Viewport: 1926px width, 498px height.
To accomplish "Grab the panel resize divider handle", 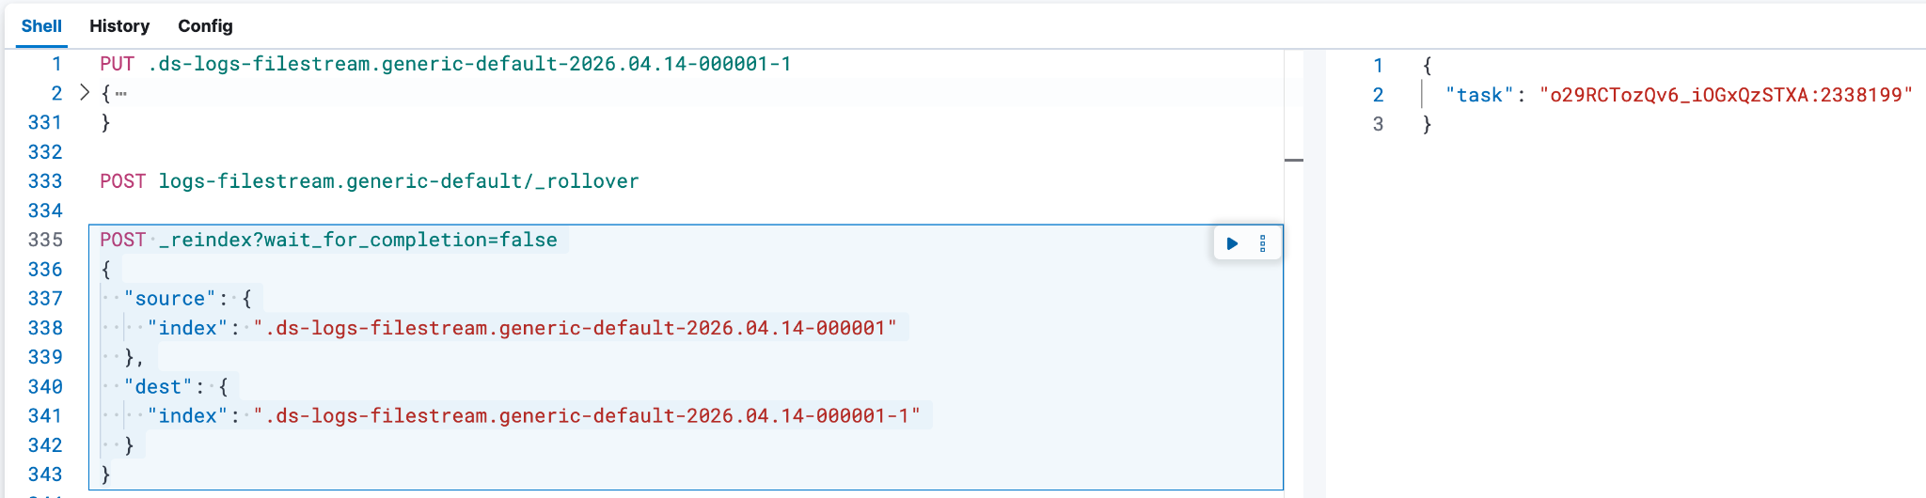I will point(1294,160).
